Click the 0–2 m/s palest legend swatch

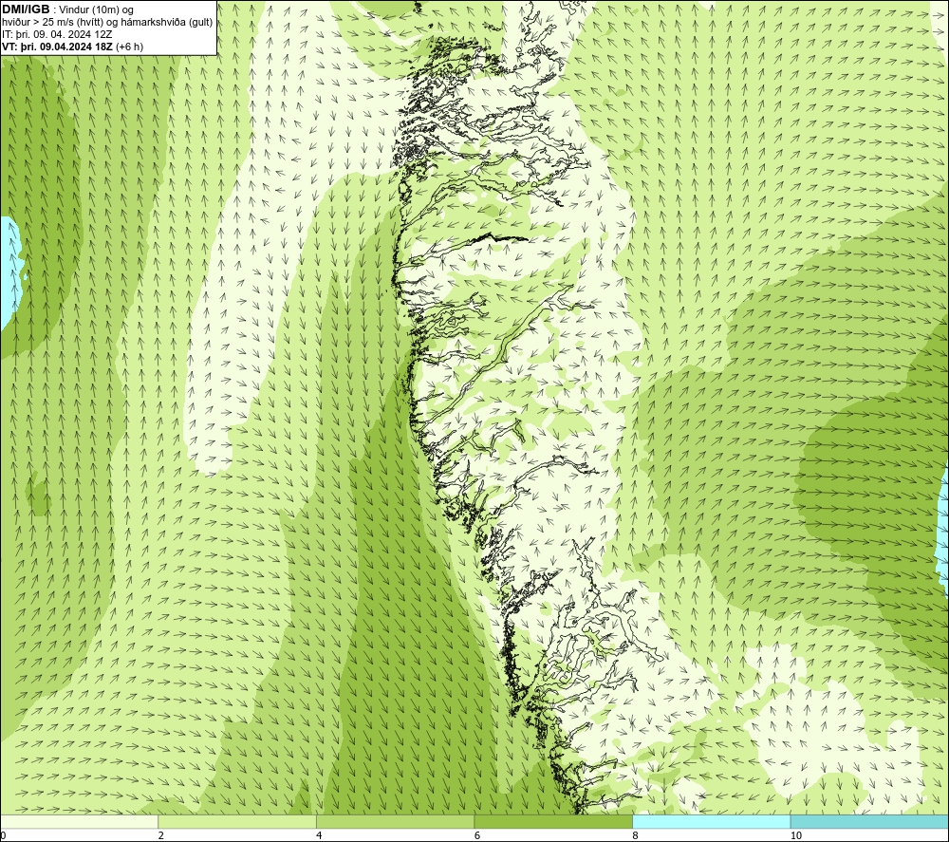(80, 822)
